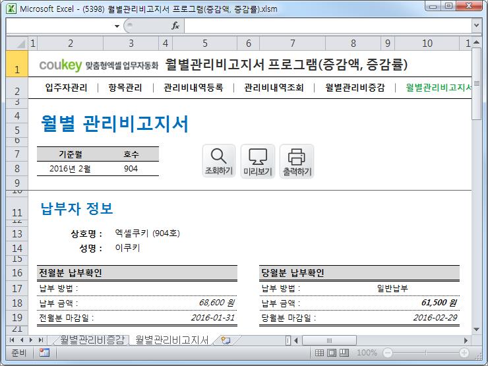Click the 68,600 원 amount

(x=216, y=303)
